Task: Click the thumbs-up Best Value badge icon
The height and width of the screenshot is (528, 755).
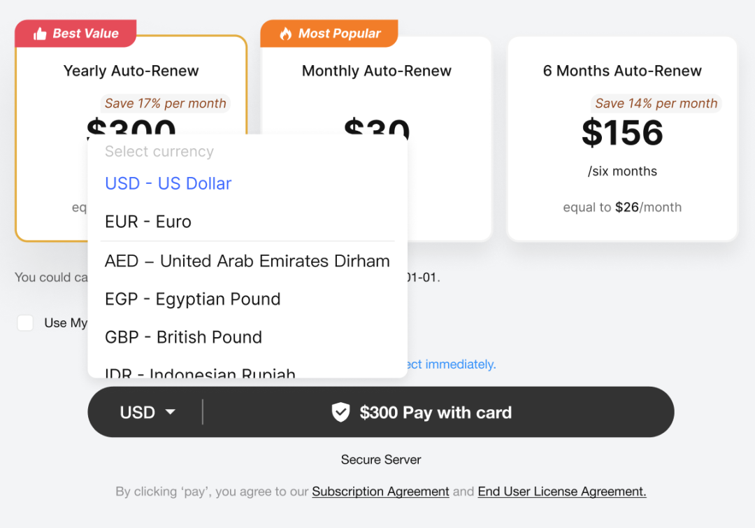Action: pyautogui.click(x=40, y=34)
